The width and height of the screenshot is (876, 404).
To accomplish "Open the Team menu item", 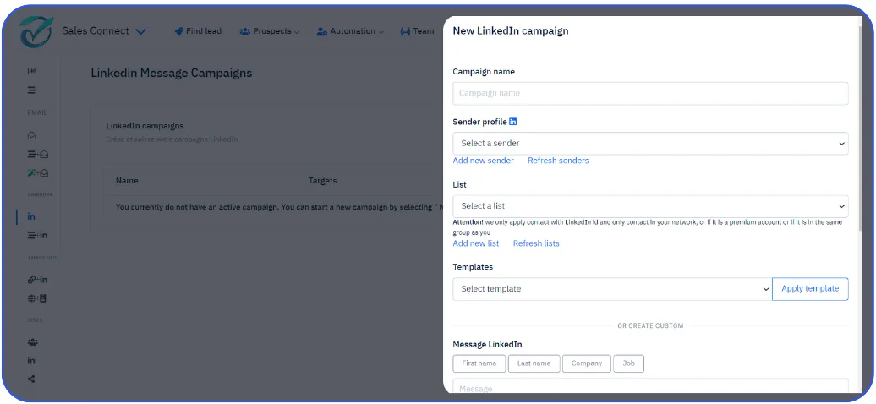I will pyautogui.click(x=417, y=31).
